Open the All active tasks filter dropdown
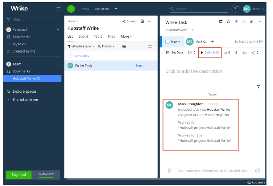 [81, 46]
